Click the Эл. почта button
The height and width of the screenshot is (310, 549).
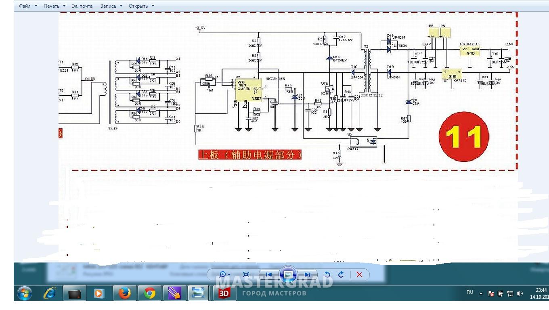coord(82,6)
